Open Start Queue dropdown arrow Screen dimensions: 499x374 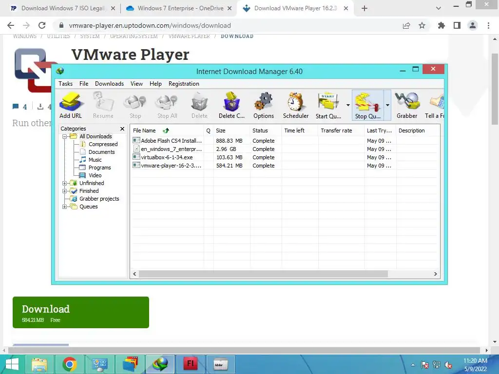pos(348,105)
